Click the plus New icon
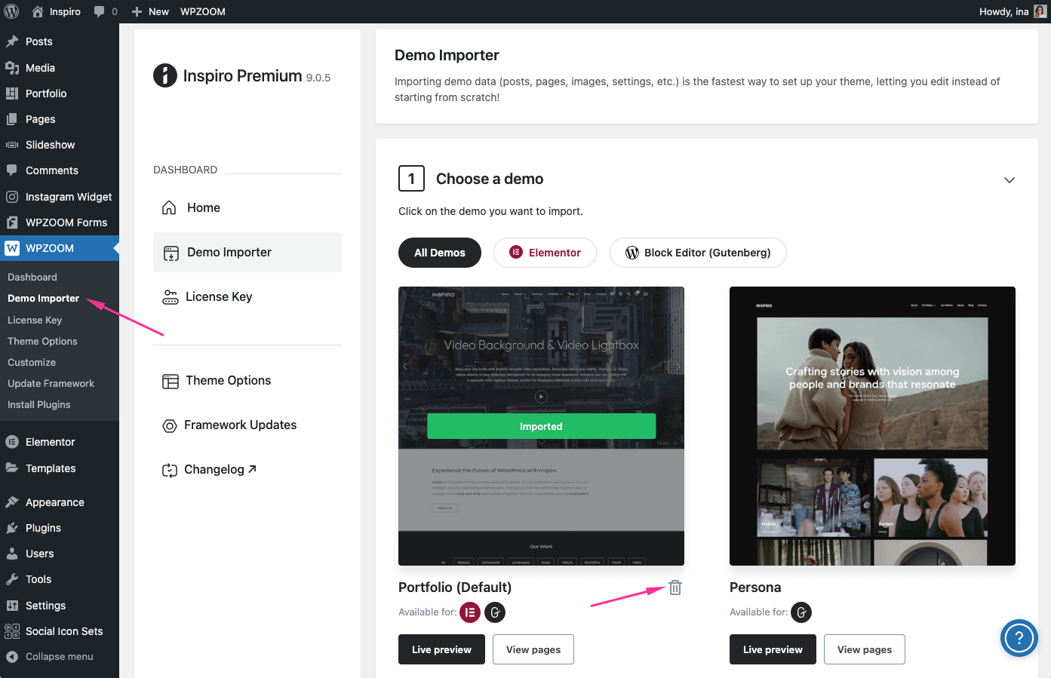This screenshot has height=678, width=1051. tap(137, 11)
